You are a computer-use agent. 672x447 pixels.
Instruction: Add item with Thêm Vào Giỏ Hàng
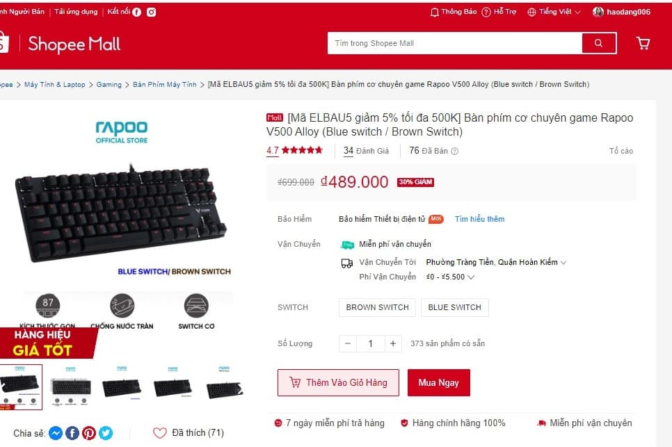pos(338,383)
